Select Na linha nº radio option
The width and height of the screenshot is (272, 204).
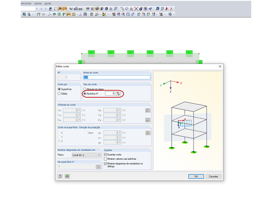click(85, 94)
